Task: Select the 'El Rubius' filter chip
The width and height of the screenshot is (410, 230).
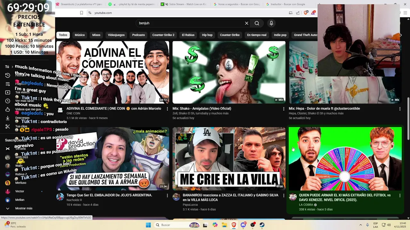Action: (x=188, y=35)
